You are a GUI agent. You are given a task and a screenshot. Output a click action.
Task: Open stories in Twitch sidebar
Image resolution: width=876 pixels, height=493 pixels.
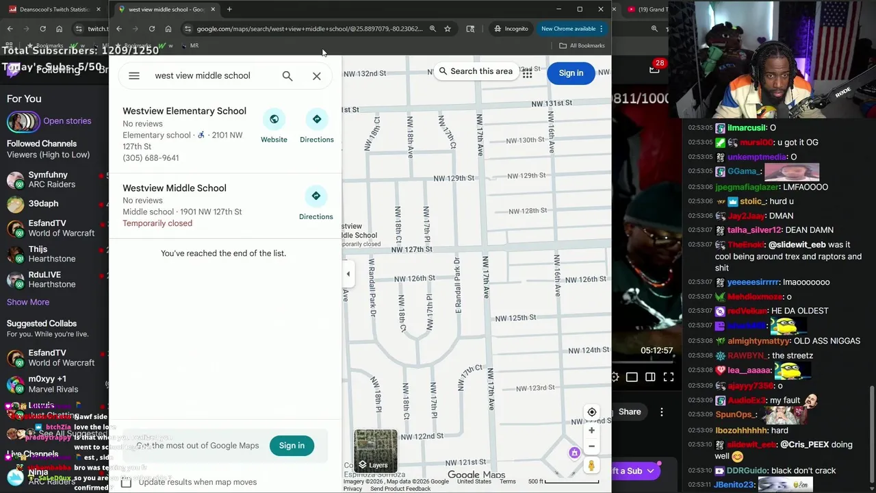click(67, 121)
